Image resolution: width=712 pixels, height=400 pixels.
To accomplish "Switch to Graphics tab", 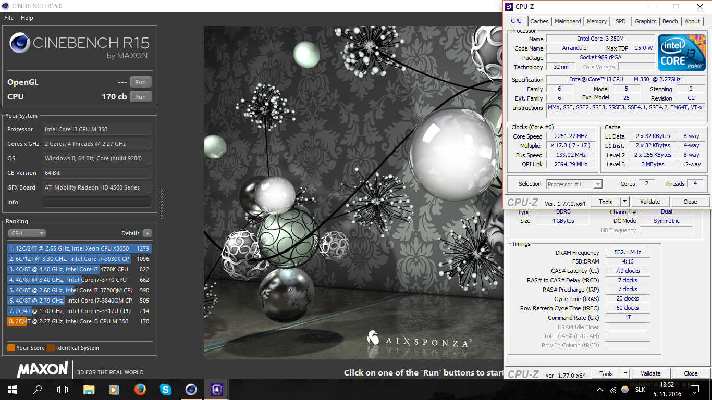I will pyautogui.click(x=646, y=21).
